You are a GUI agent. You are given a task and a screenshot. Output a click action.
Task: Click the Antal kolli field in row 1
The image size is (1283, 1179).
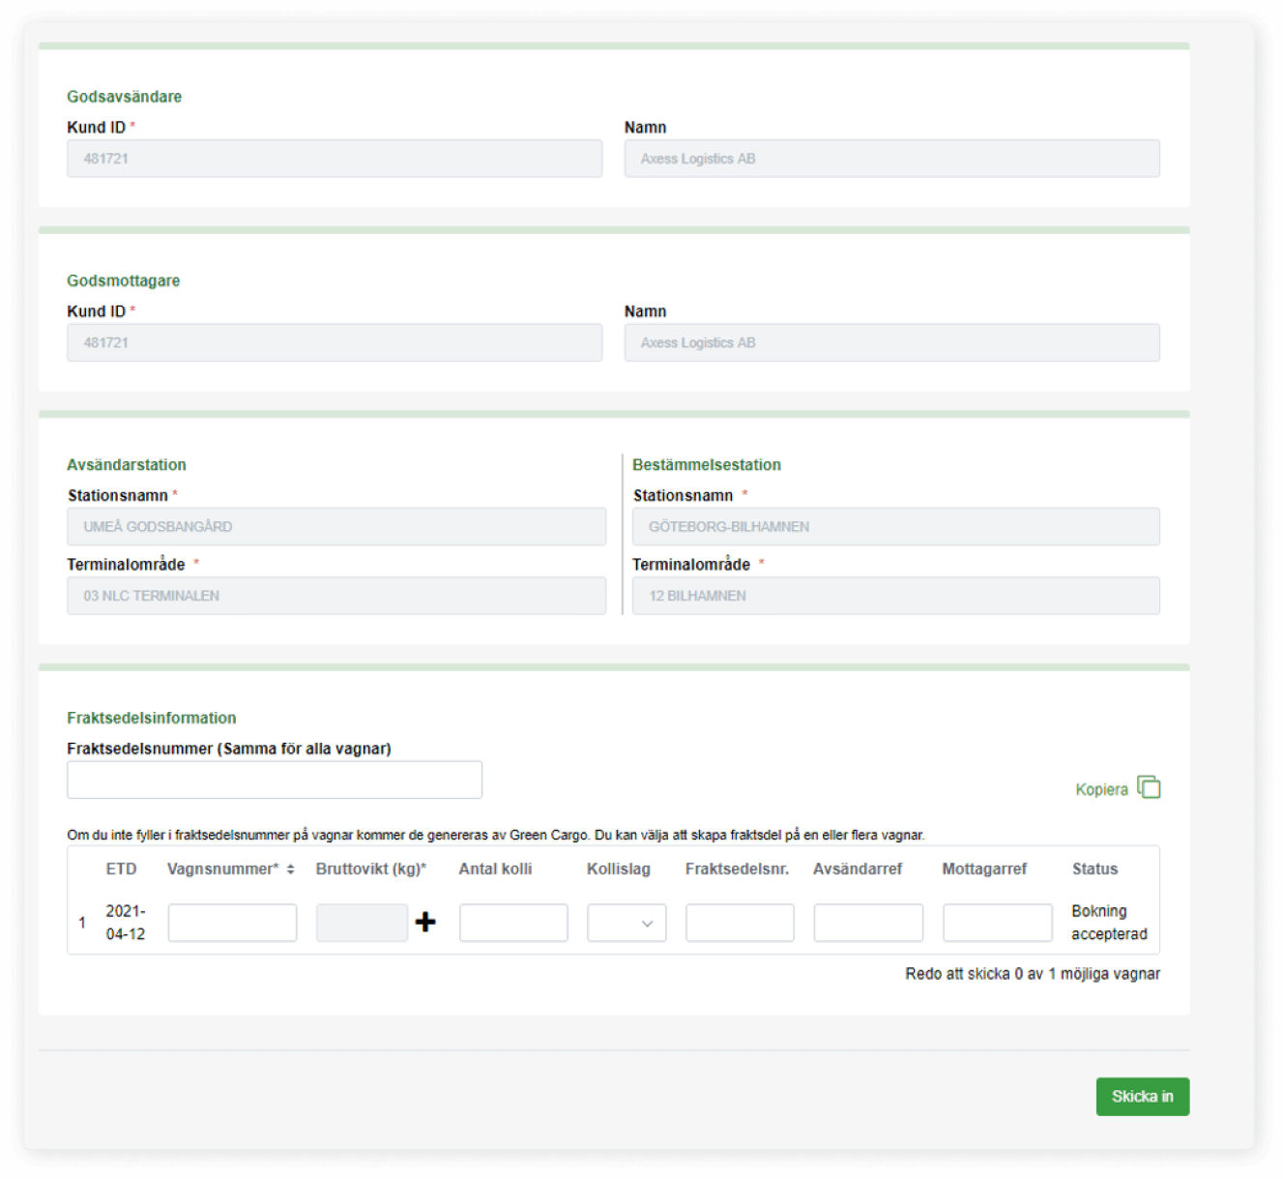click(513, 923)
